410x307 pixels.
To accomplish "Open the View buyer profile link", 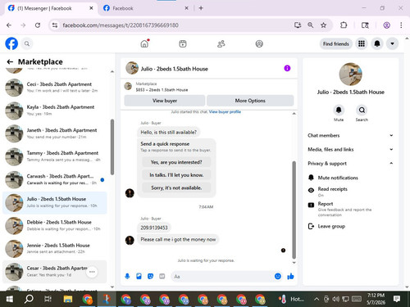I will click(x=225, y=111).
